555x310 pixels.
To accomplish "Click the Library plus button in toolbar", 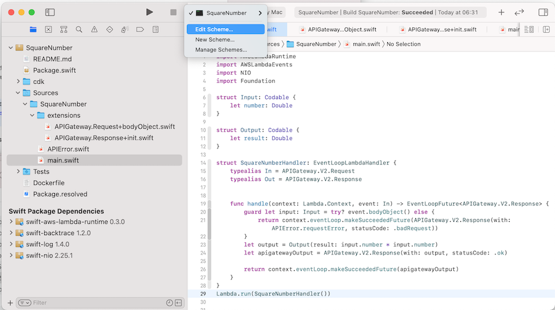I will [501, 12].
